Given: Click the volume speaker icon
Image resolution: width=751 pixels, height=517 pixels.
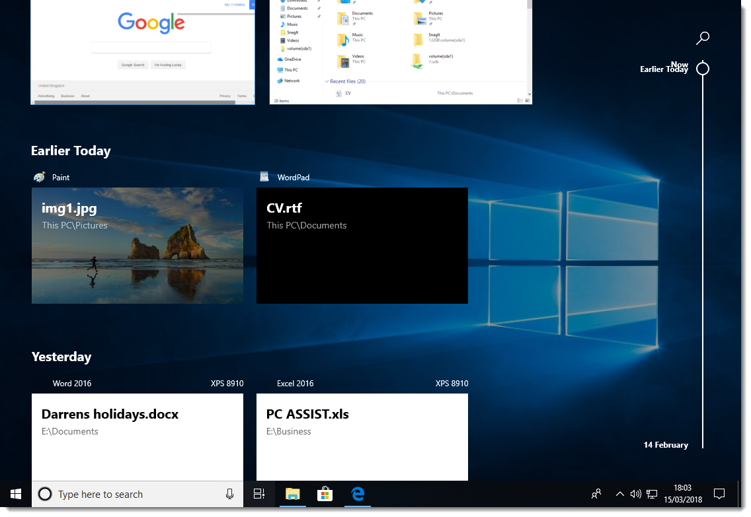Looking at the screenshot, I should click(635, 494).
